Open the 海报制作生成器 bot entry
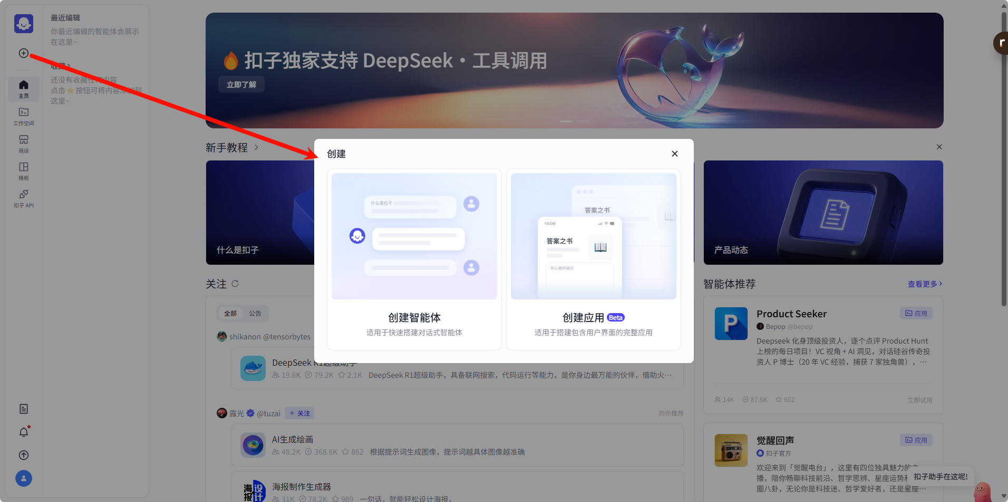 (458, 487)
